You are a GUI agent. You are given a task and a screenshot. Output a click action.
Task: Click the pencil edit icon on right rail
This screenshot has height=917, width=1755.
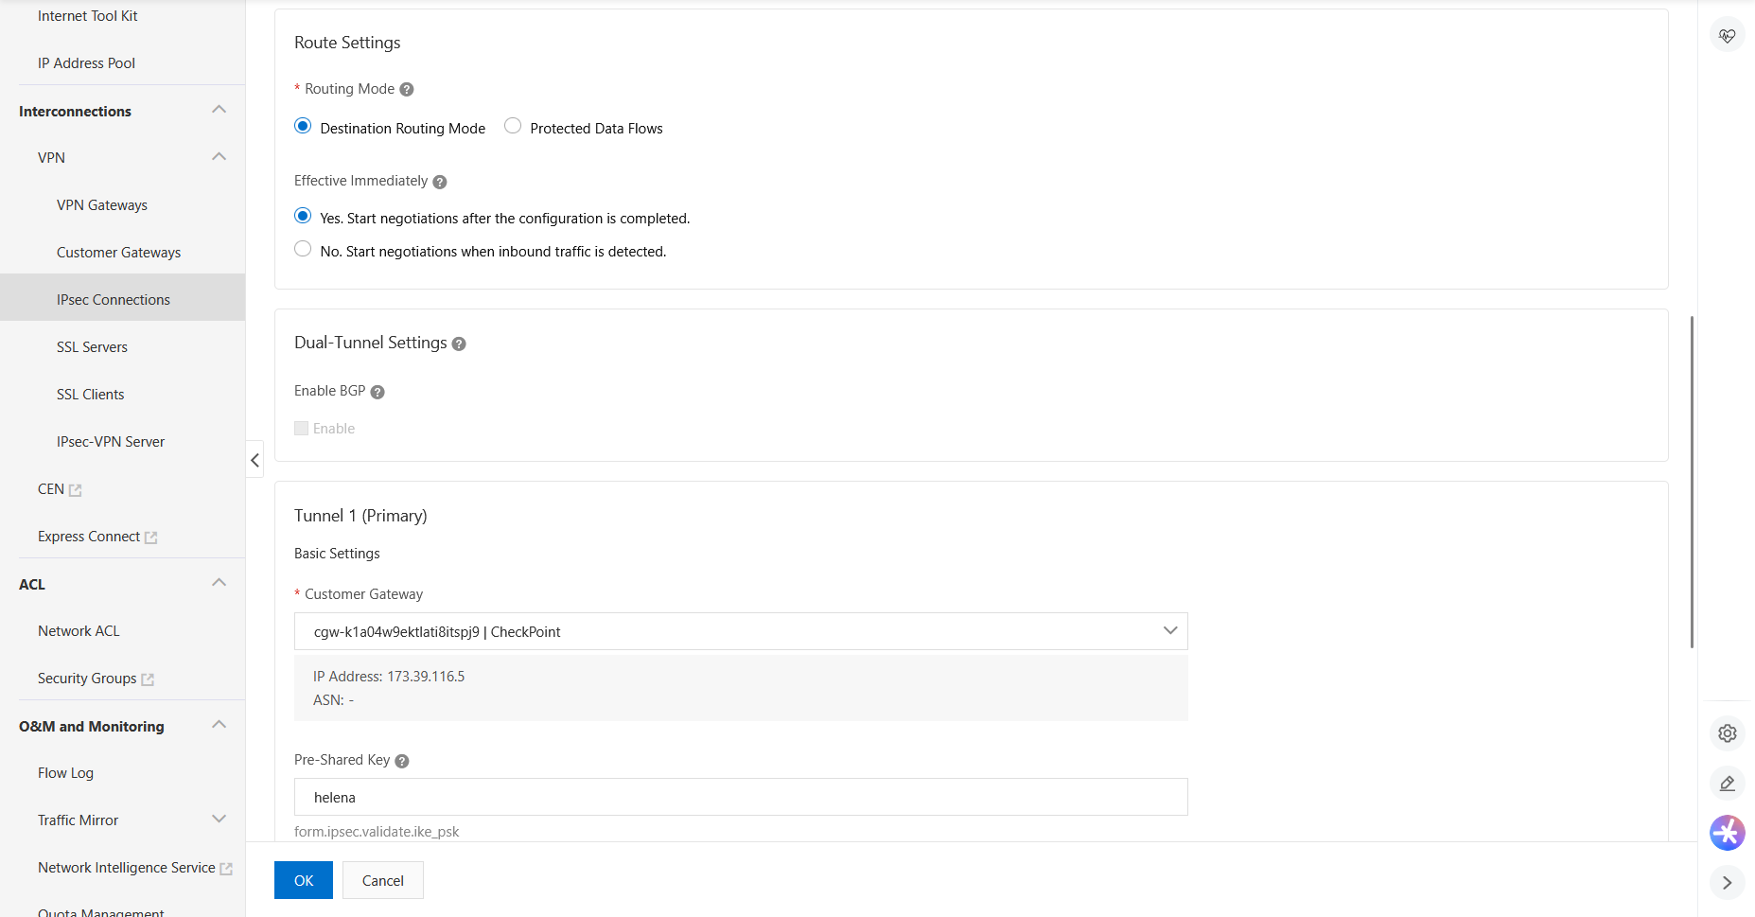(1728, 784)
